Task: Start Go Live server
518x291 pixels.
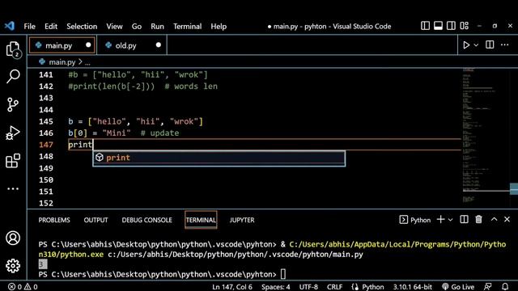Action: (x=458, y=287)
